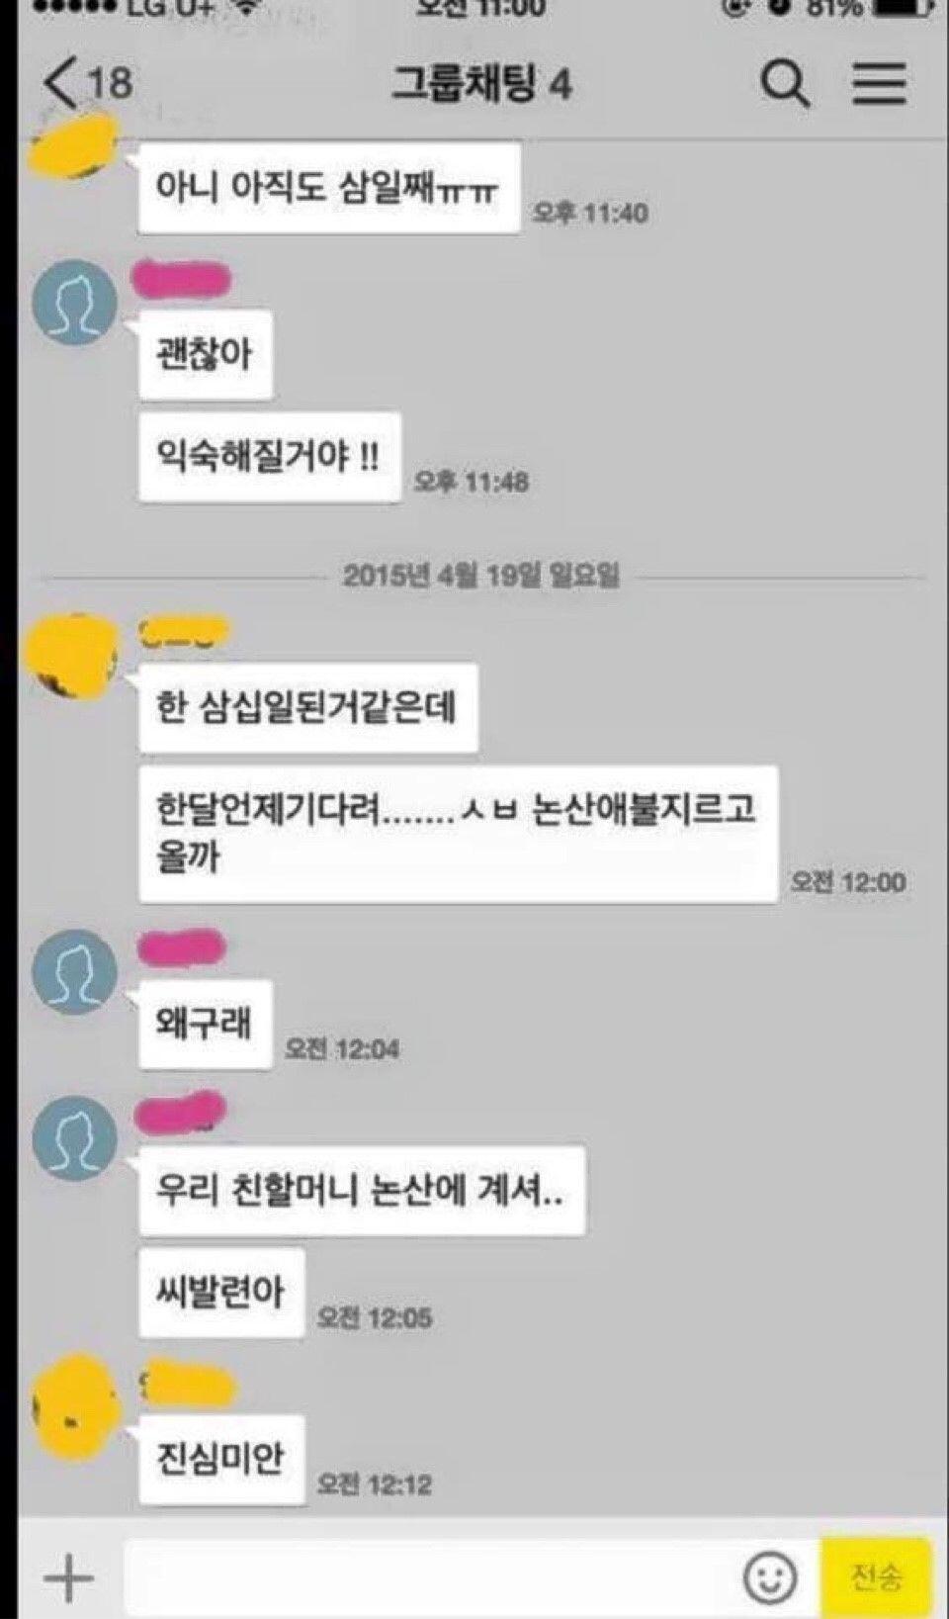The image size is (949, 1619).
Task: Tap yellow profile picture beside 진심미안
Action: click(x=74, y=1406)
